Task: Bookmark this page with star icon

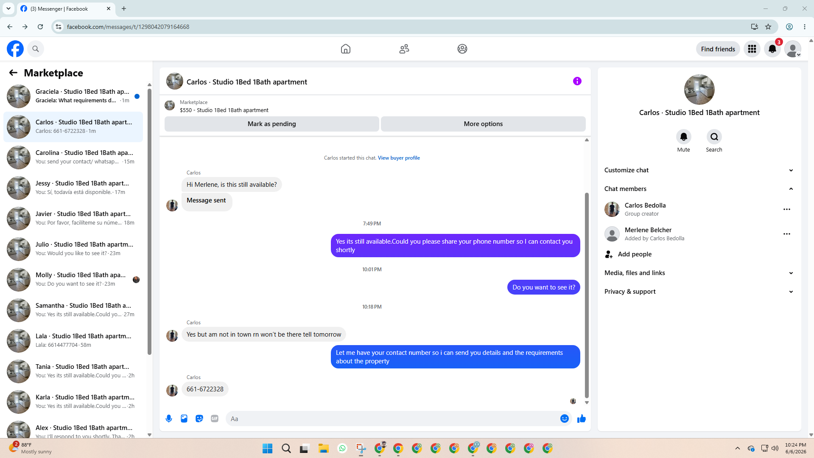Action: [768, 27]
